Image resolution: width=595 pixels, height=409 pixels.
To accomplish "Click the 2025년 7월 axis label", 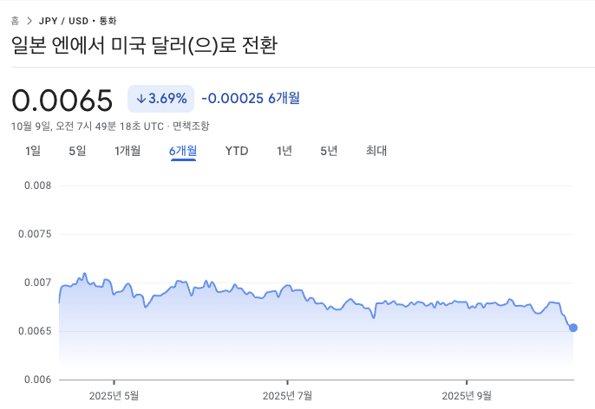I will click(x=287, y=395).
